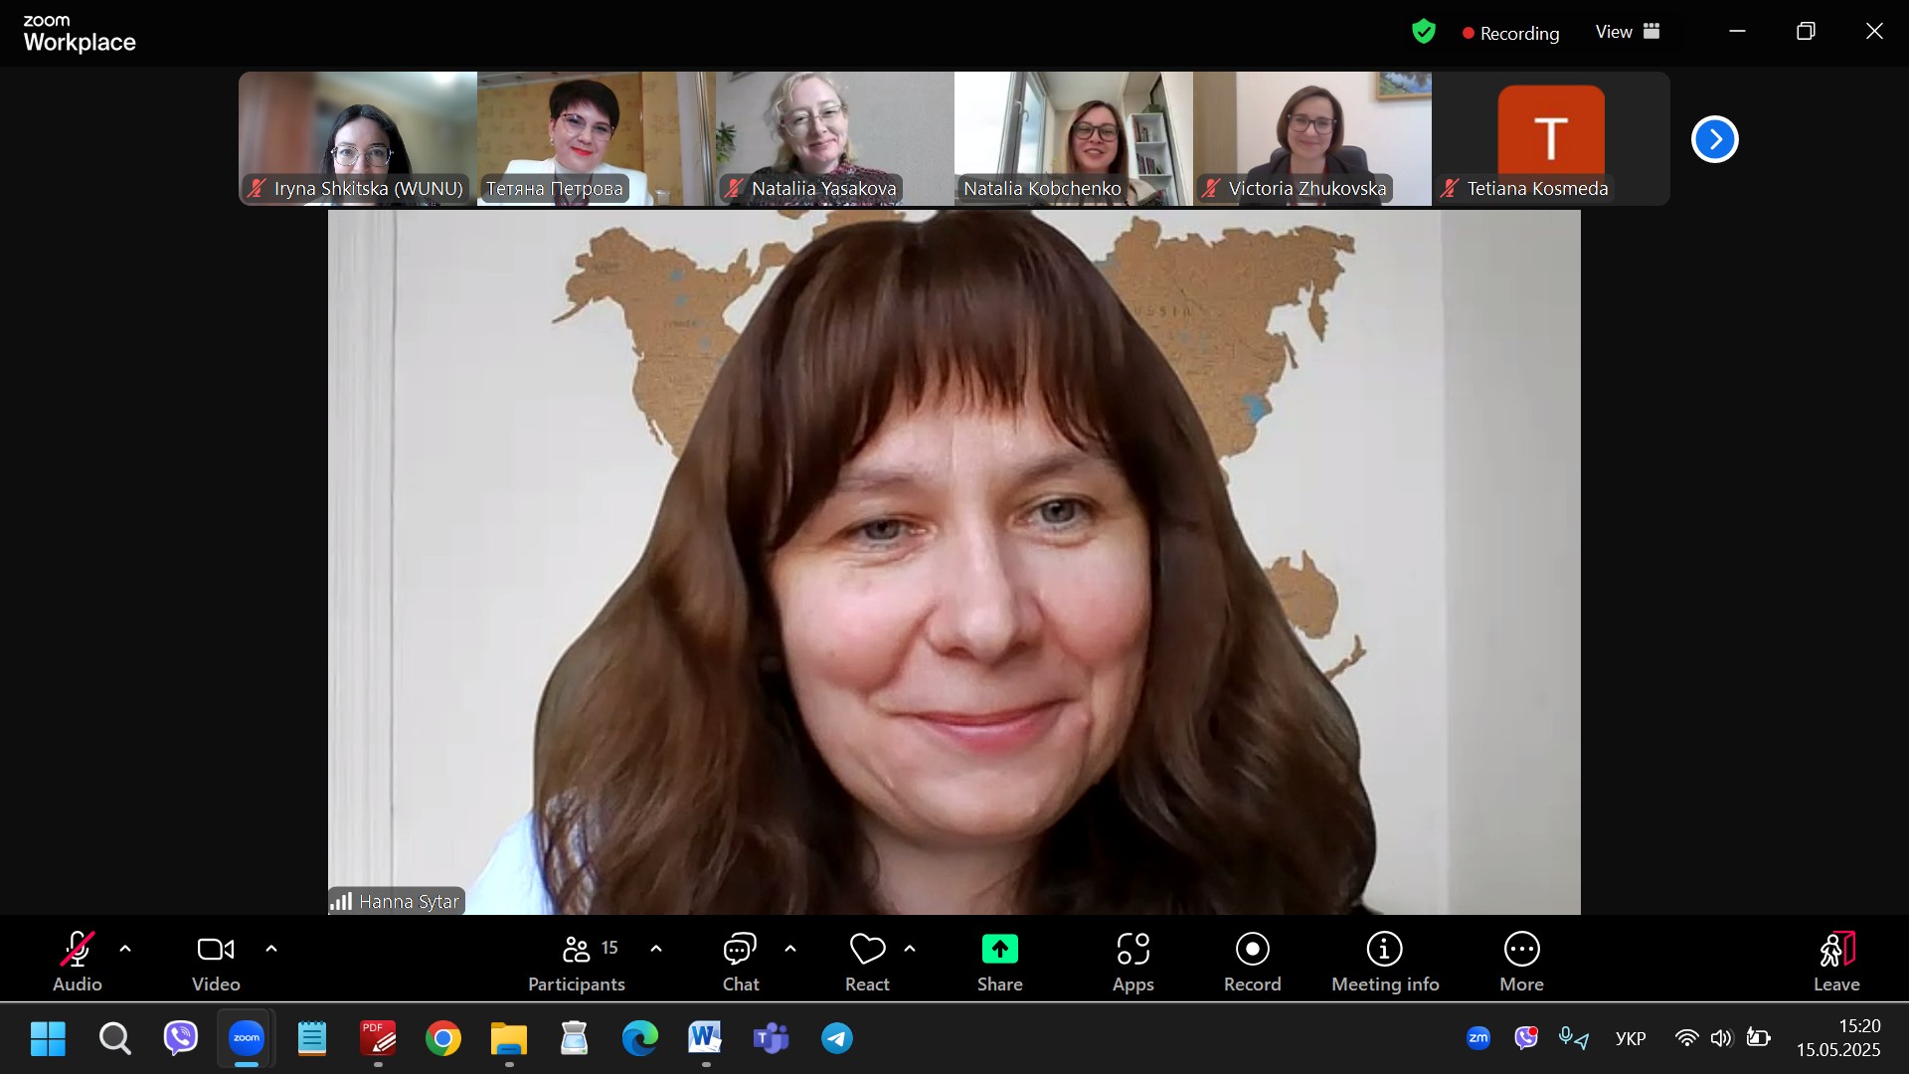The width and height of the screenshot is (1909, 1074).
Task: Expand participants options arrow
Action: (x=656, y=949)
